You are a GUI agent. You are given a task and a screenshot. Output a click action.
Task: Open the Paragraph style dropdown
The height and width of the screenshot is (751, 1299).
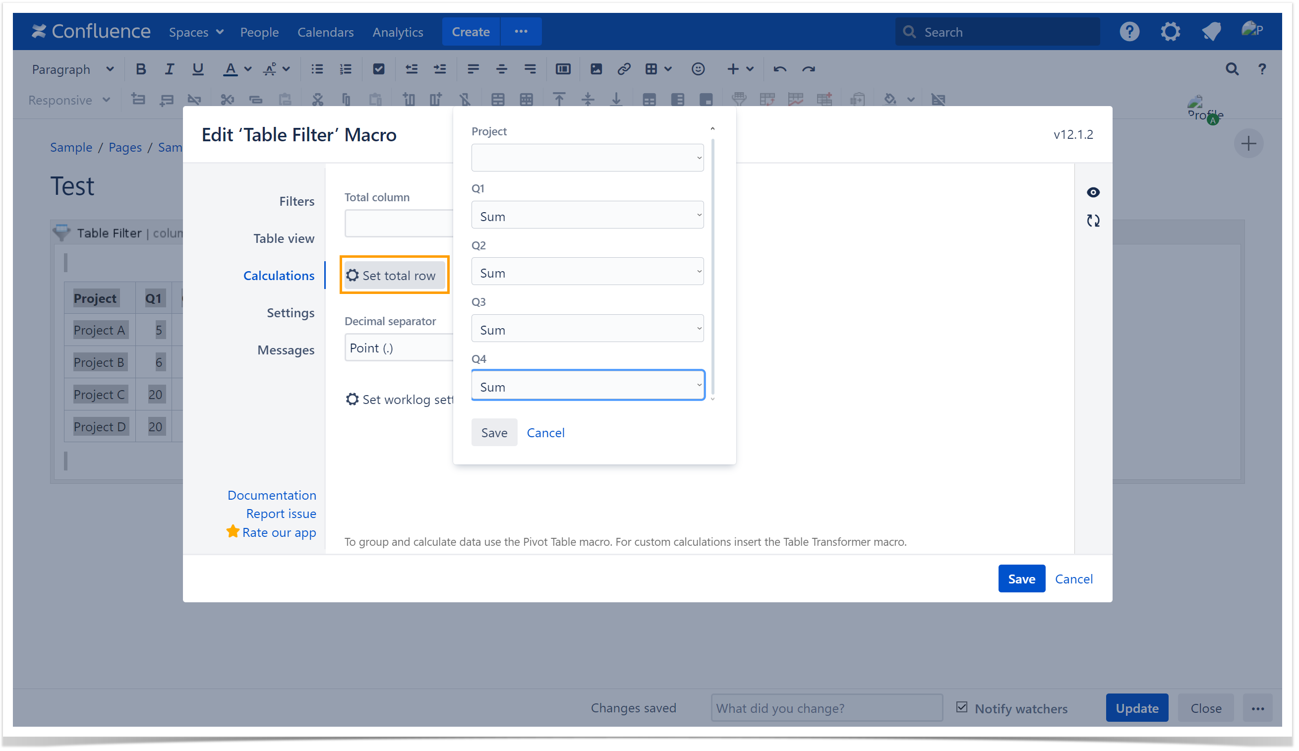pyautogui.click(x=72, y=69)
